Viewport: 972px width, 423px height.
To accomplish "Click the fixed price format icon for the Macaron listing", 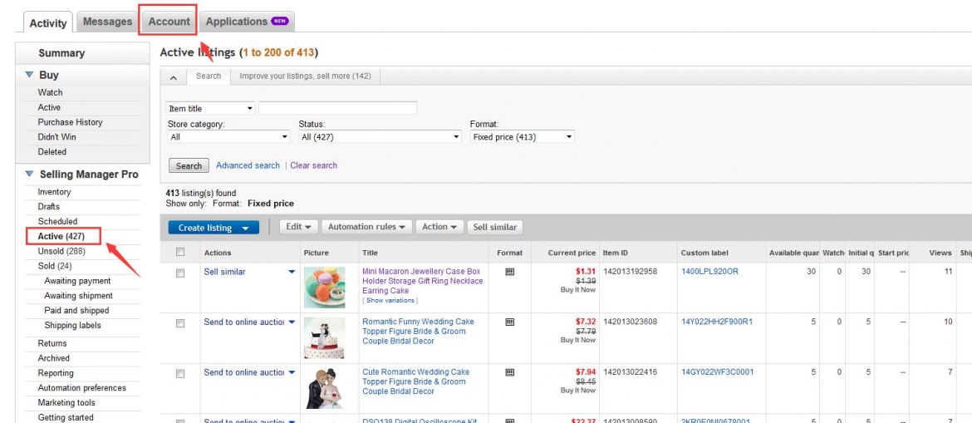I will [x=510, y=272].
